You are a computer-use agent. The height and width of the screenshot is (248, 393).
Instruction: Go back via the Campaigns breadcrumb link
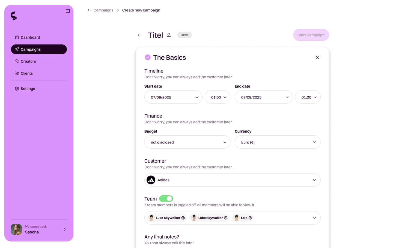coord(103,10)
